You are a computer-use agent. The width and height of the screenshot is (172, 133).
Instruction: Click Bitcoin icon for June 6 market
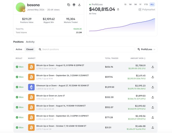tap(31, 97)
